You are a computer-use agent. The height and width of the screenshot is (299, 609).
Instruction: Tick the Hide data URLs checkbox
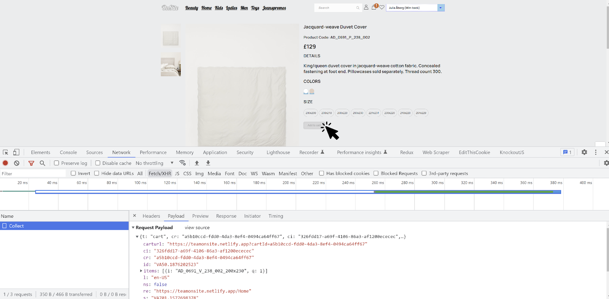97,173
